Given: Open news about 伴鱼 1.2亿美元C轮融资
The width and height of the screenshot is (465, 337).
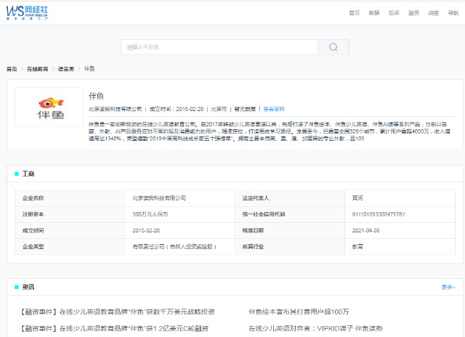Looking at the screenshot, I should pyautogui.click(x=114, y=328).
